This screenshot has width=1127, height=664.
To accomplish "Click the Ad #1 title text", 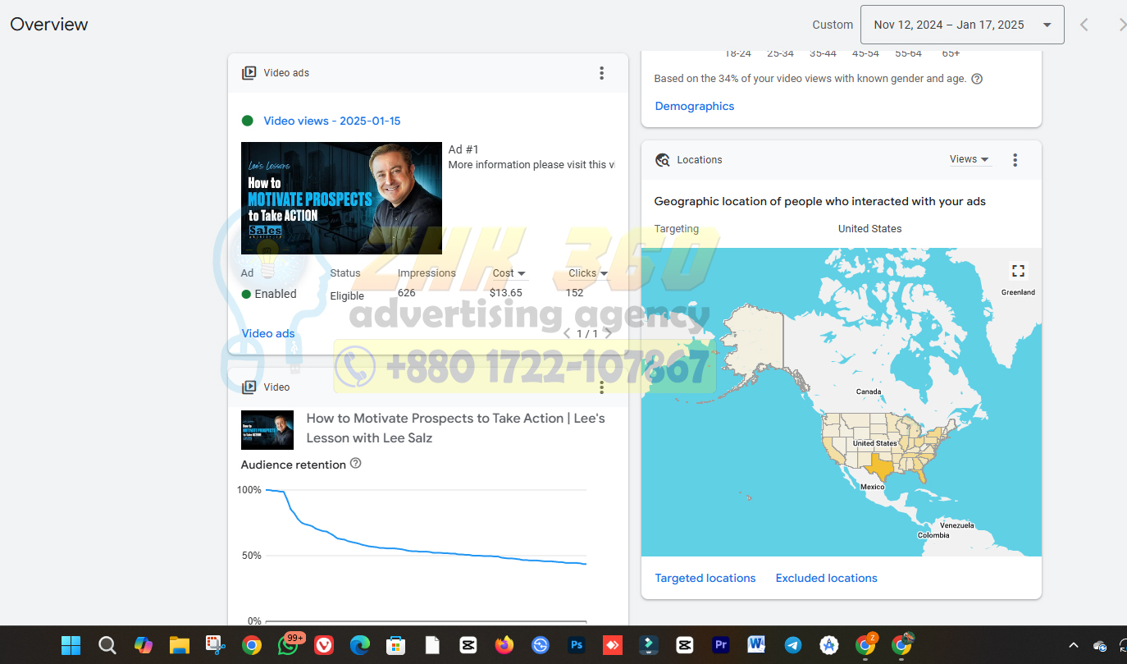I will click(463, 149).
